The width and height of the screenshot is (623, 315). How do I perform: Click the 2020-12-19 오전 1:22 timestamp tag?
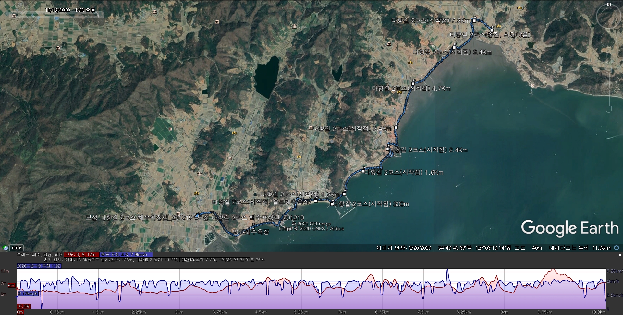coord(39,266)
